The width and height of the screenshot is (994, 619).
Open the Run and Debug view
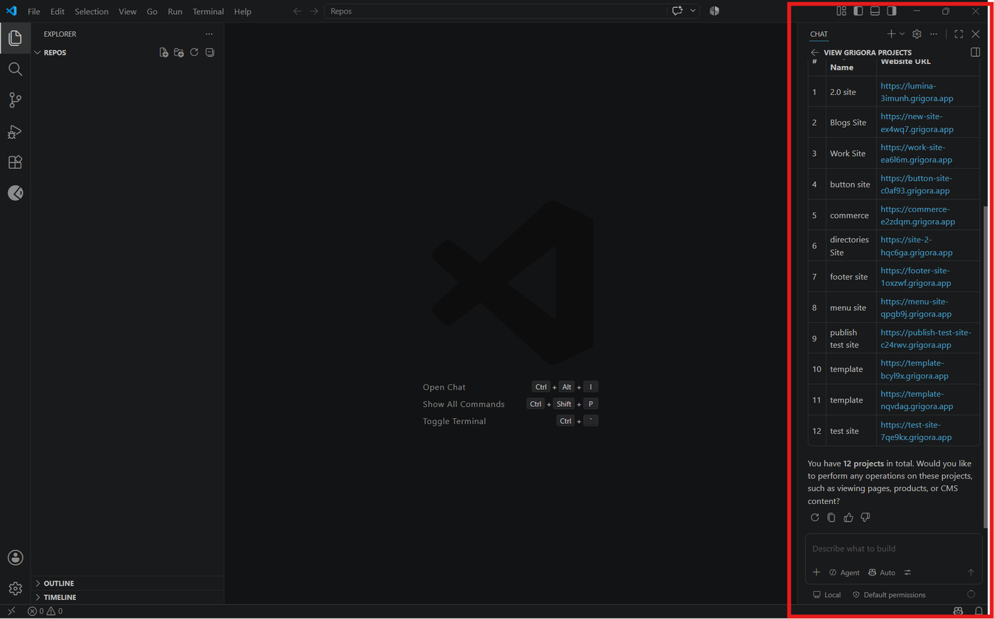point(15,131)
